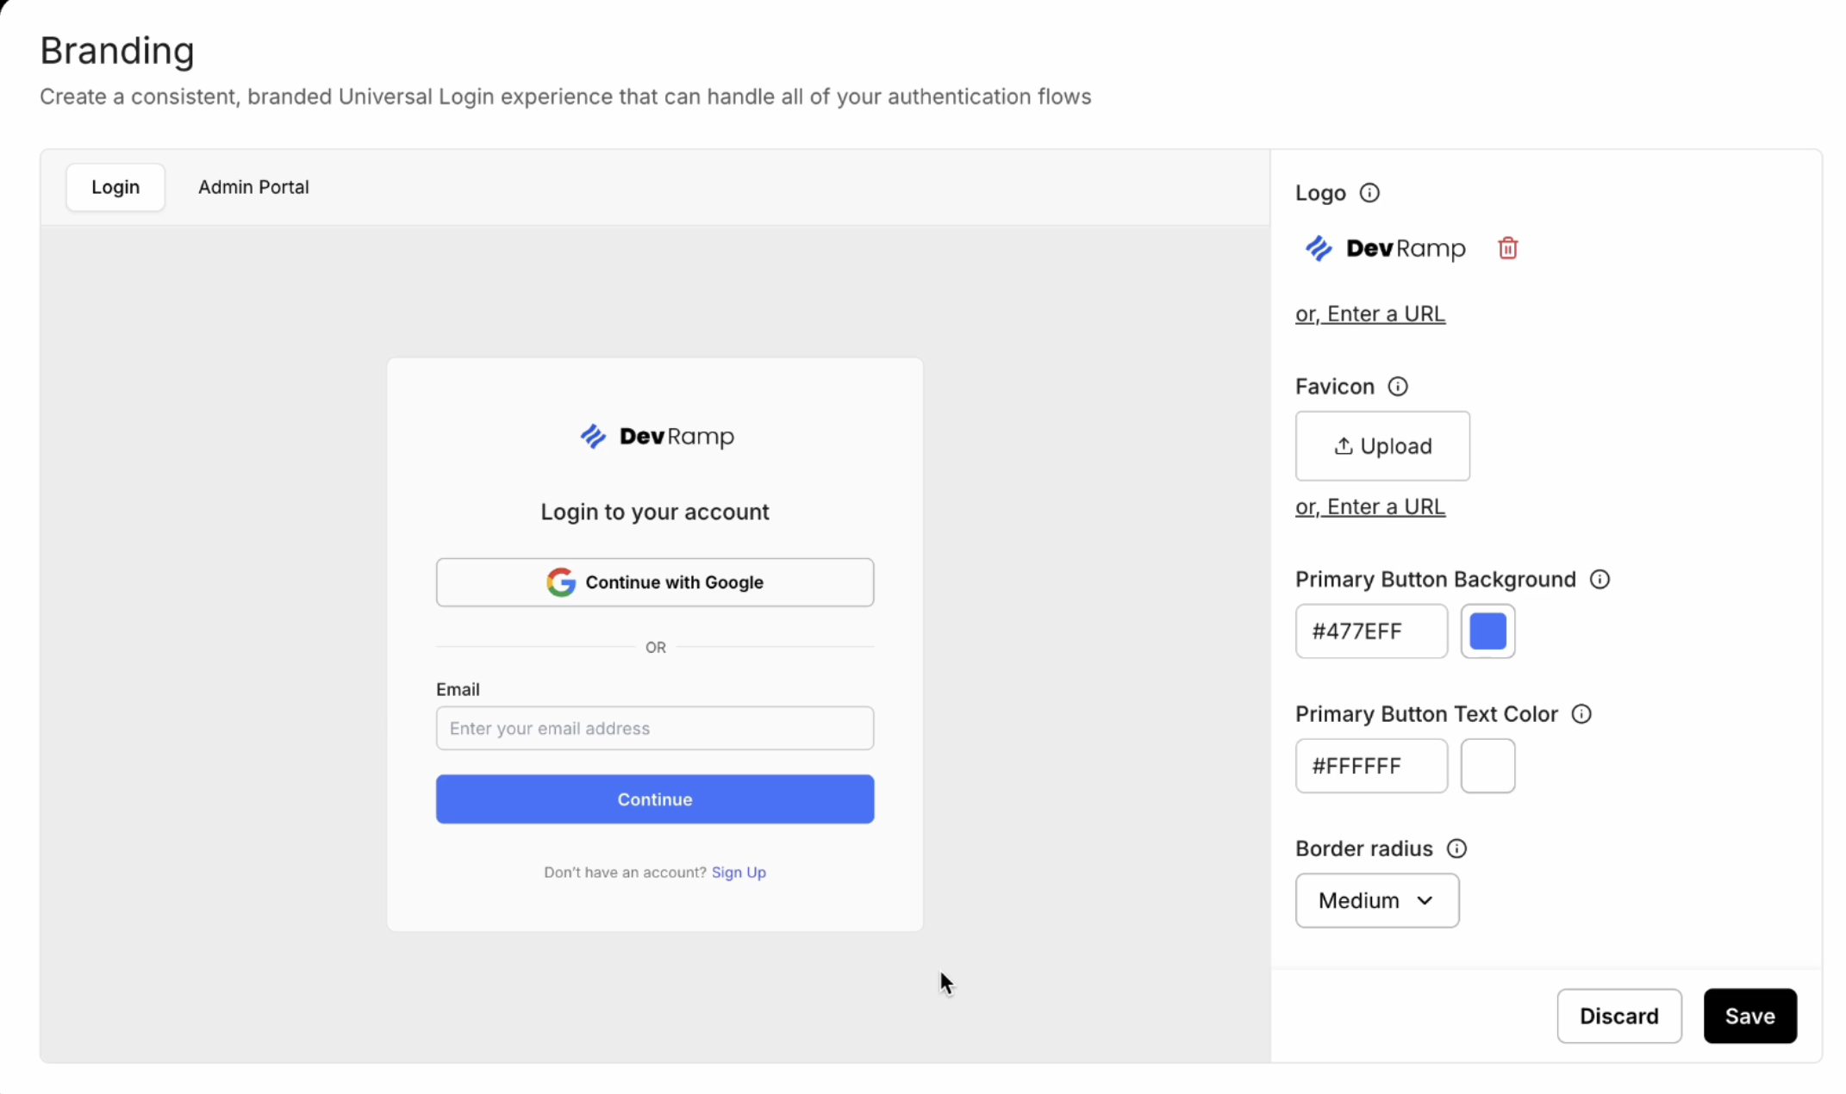1846x1094 pixels.
Task: Open the white button text color swatch
Action: pos(1487,766)
